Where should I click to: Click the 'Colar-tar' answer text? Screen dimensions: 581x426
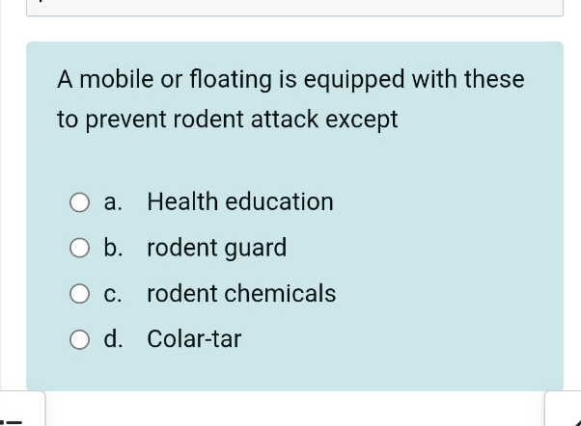coord(194,339)
